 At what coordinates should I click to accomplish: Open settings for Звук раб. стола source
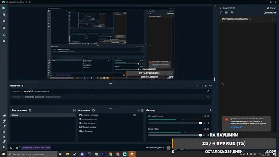pos(208,123)
